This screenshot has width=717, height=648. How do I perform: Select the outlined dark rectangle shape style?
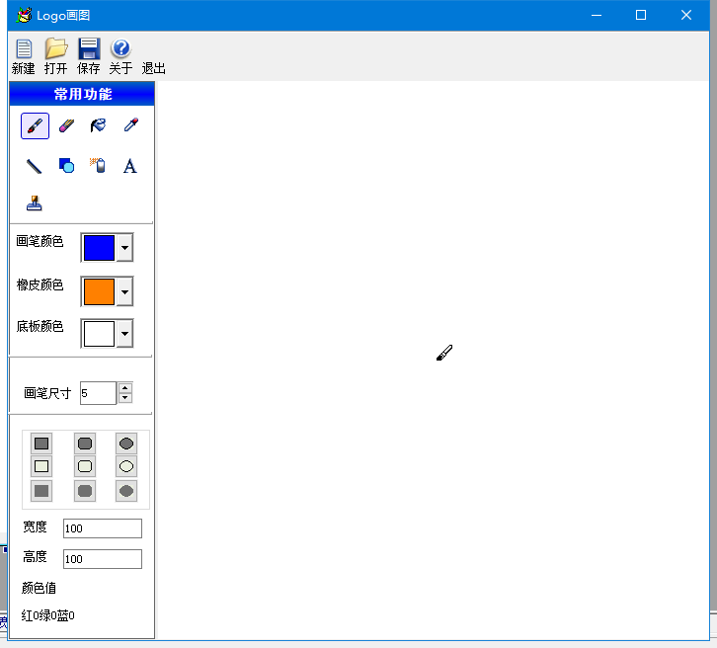point(41,444)
